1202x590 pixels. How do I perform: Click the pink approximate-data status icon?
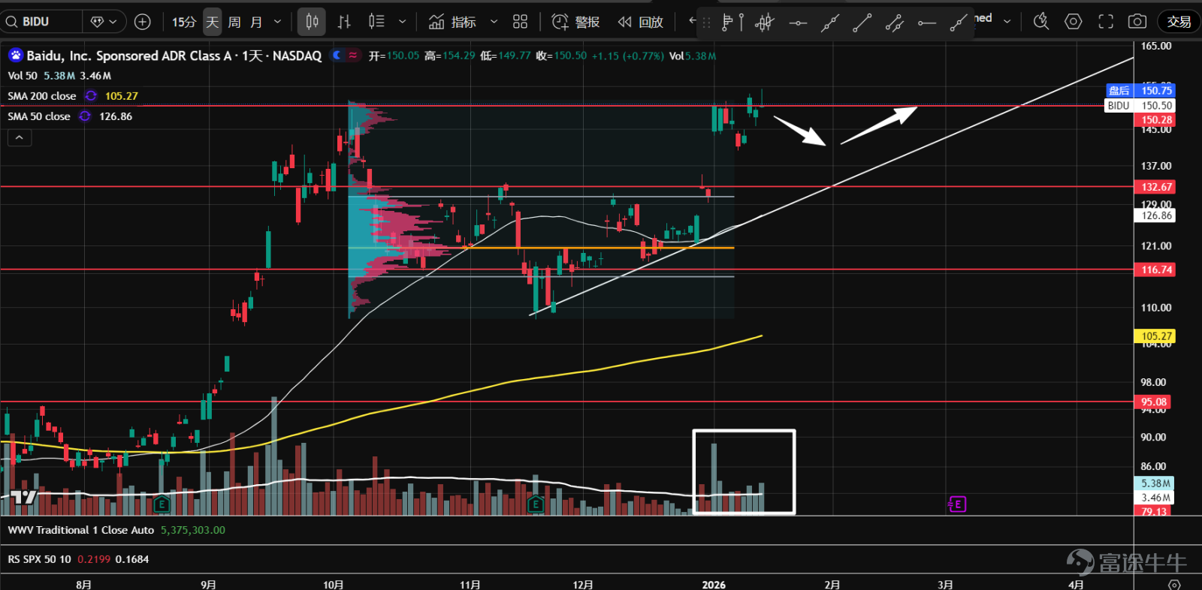pyautogui.click(x=353, y=55)
